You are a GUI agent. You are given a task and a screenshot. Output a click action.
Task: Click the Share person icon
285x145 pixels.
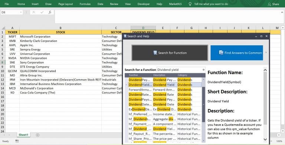click(269, 4)
